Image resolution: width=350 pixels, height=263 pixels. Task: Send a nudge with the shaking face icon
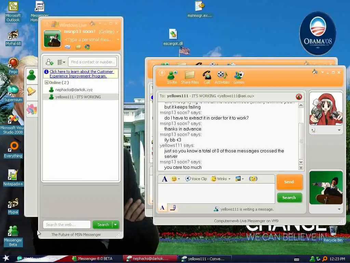(x=253, y=179)
